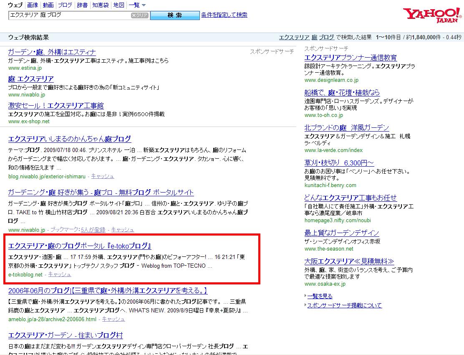Click the 5人が登録 bookmark link
464x355 pixels.
tap(93, 230)
